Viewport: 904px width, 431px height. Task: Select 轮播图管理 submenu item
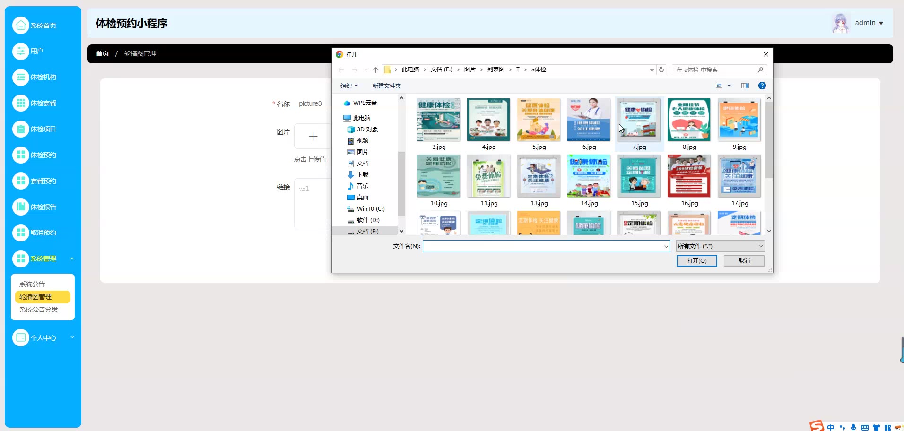coord(43,297)
